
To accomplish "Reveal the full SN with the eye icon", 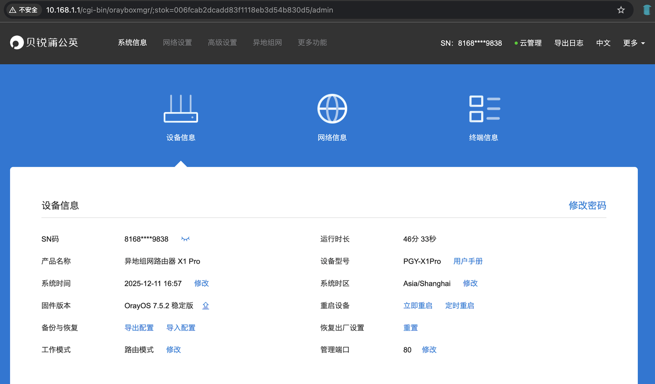I will 185,239.
